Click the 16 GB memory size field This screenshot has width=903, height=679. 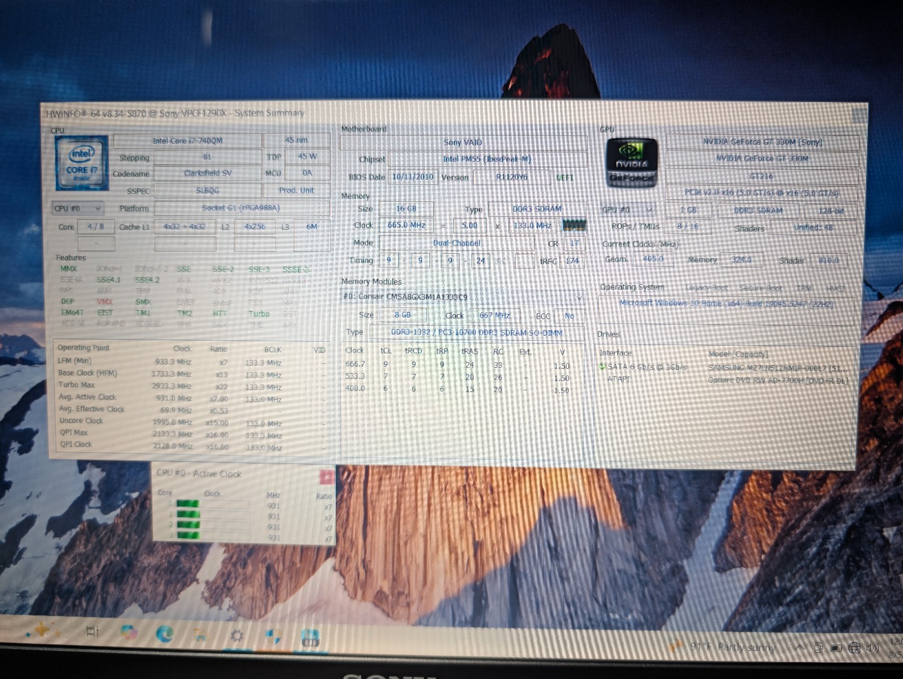click(x=406, y=209)
